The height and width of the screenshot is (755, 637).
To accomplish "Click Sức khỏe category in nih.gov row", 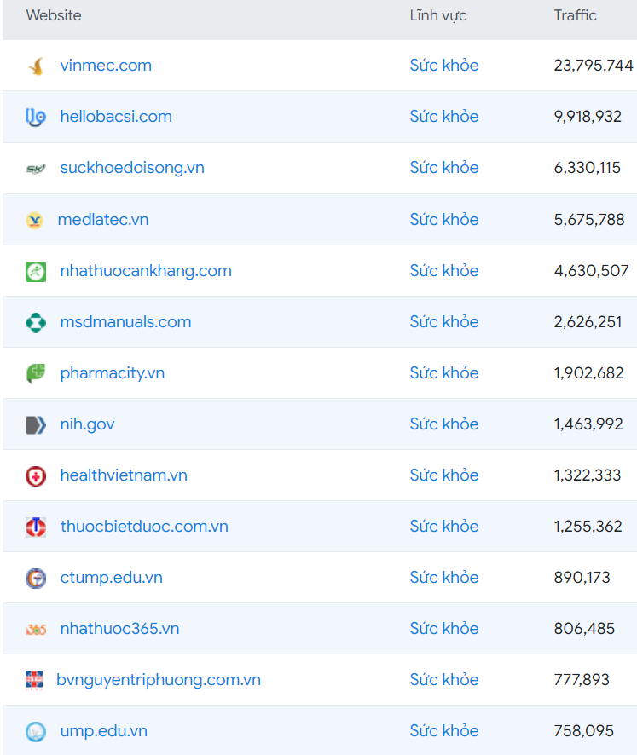I will click(444, 424).
